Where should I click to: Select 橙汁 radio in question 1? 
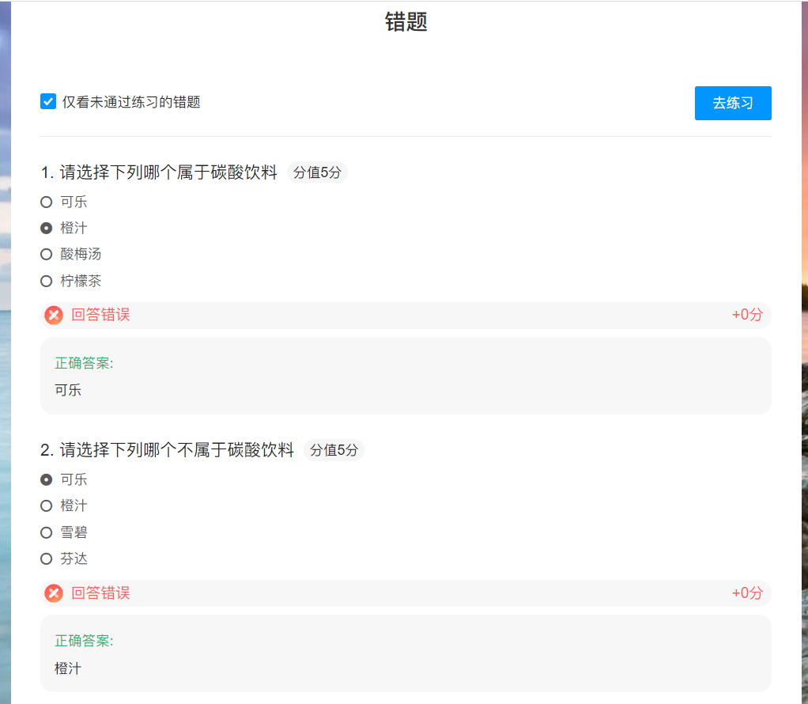[x=47, y=228]
